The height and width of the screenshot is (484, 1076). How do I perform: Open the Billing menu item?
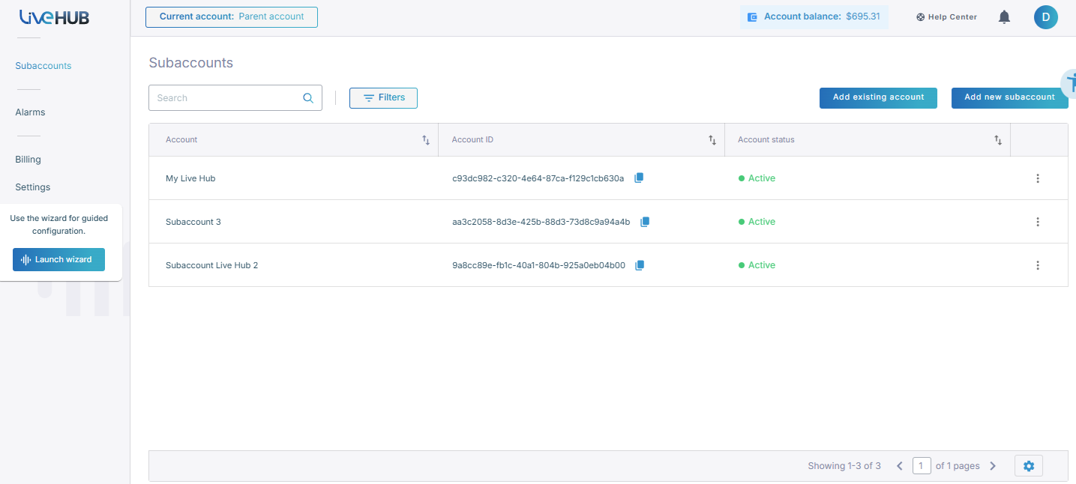(x=28, y=160)
